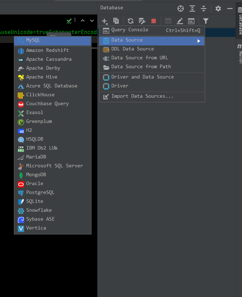This screenshot has height=297, width=242.
Task: Go to previous highlighted error arrow
Action: coord(83,21)
